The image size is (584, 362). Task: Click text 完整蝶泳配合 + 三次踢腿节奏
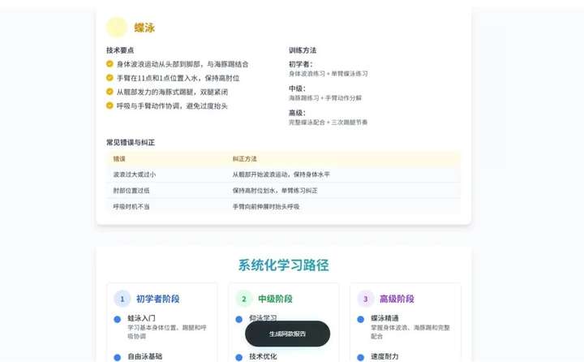pos(328,122)
